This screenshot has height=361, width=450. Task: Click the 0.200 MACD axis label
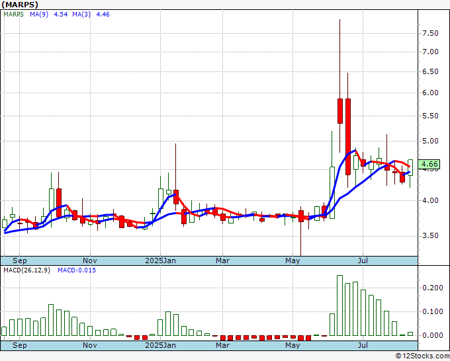(x=432, y=288)
